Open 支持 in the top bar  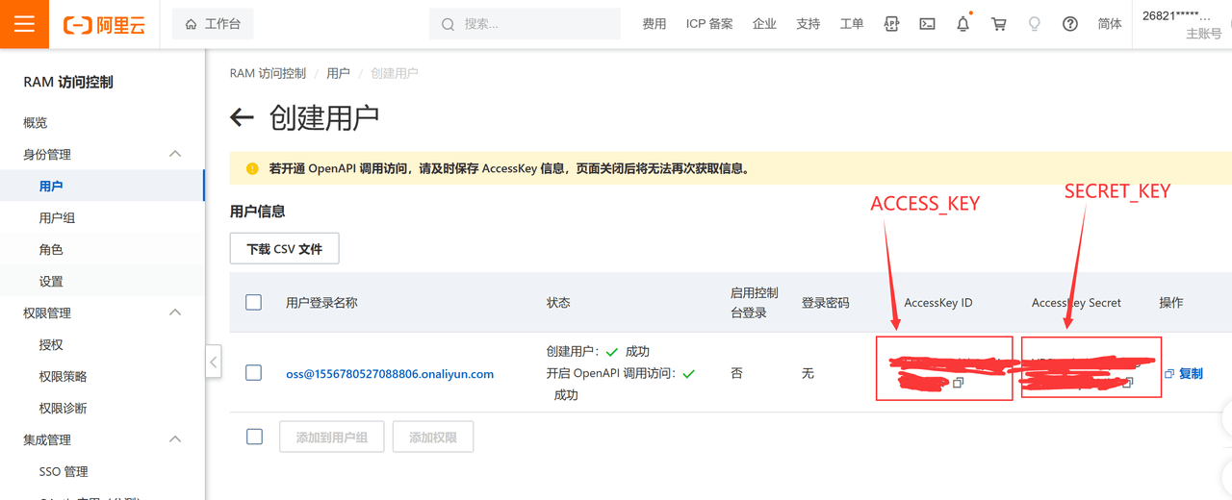(808, 24)
